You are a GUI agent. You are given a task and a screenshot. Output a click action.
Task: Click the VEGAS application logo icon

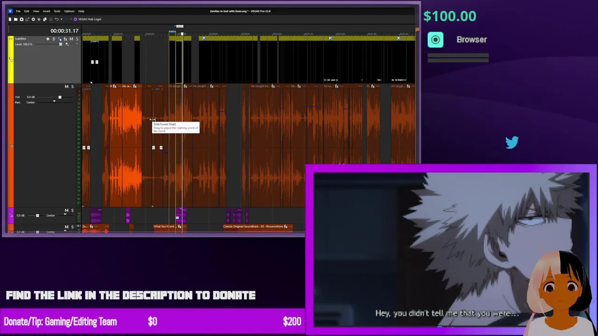[10, 11]
